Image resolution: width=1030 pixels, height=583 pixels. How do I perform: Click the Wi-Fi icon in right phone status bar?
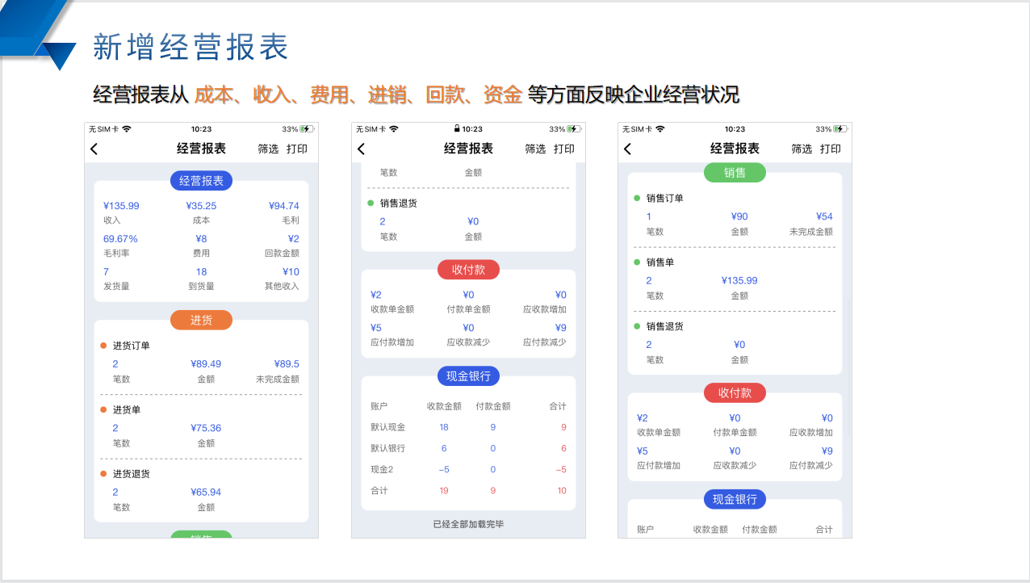coord(660,129)
